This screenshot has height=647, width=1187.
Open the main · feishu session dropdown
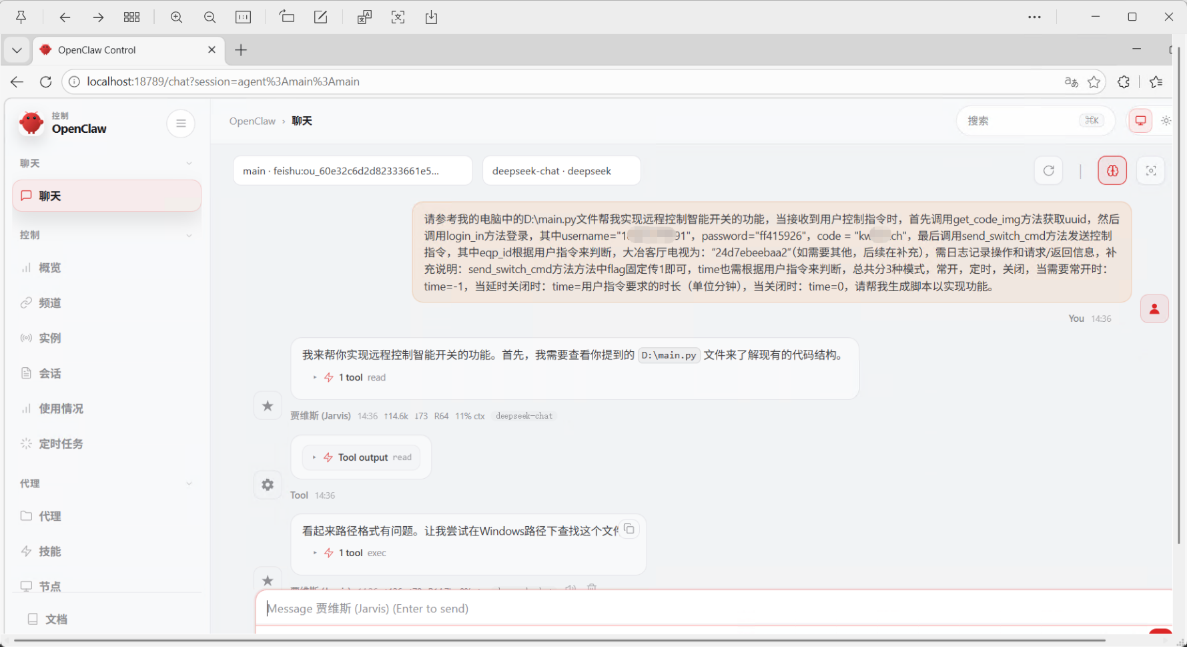click(x=353, y=171)
